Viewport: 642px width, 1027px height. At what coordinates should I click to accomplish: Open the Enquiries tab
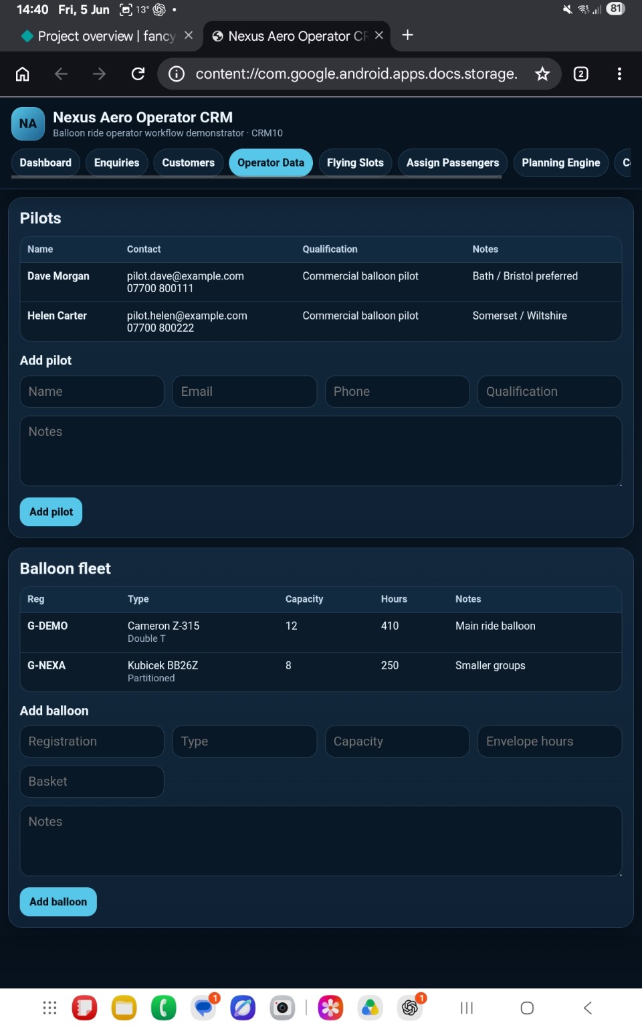[x=116, y=162]
